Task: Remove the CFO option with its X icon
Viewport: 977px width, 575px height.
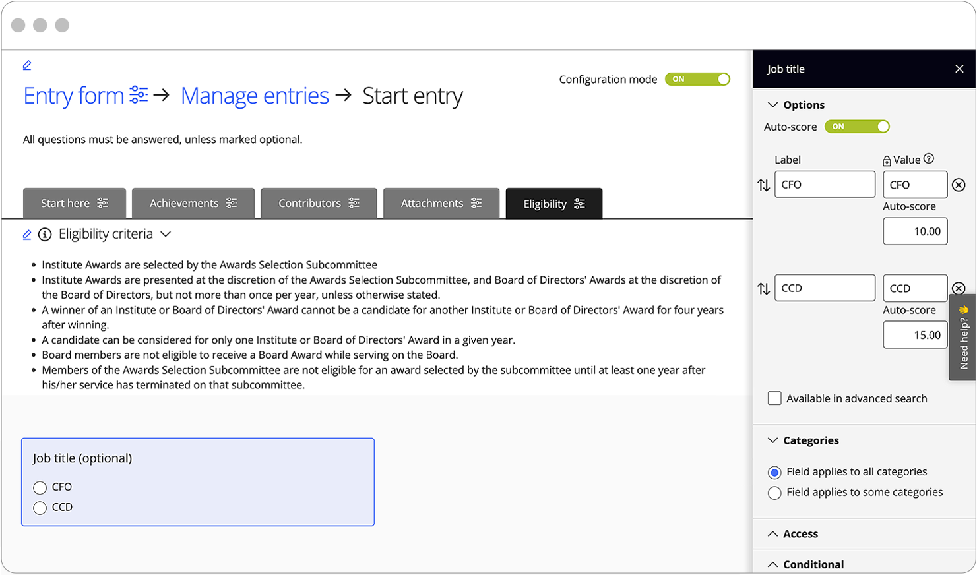Action: 959,185
